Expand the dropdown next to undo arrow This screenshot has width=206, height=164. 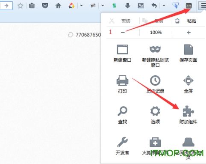pos(164,6)
